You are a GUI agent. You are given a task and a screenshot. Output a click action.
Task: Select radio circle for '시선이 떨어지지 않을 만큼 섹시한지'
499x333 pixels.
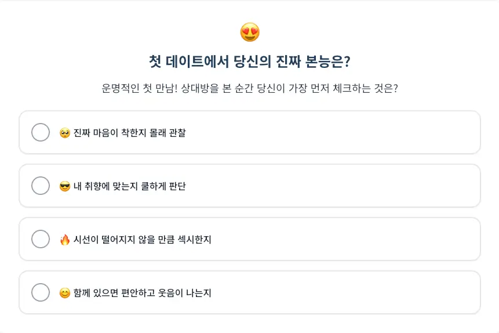41,239
